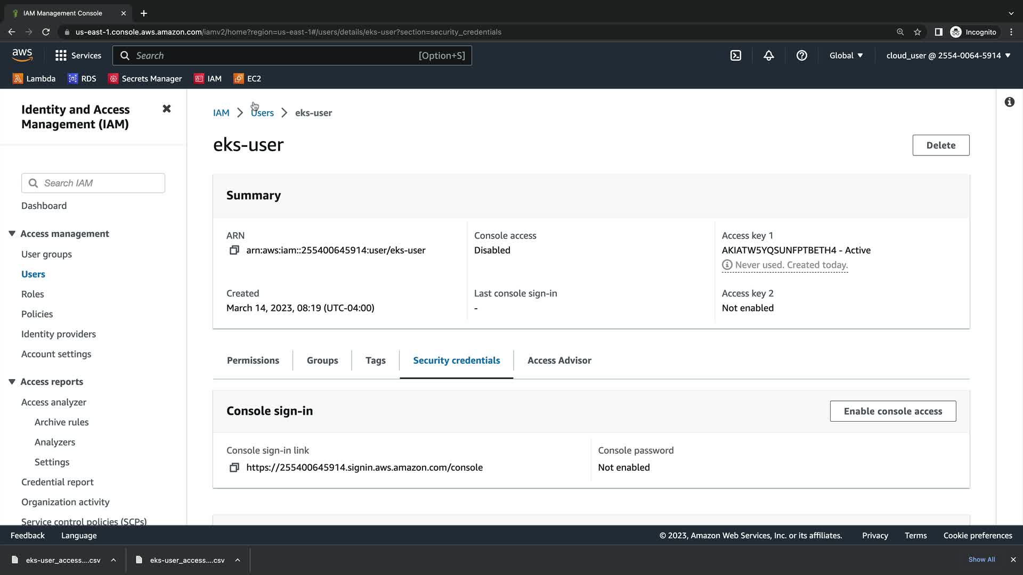The height and width of the screenshot is (575, 1023).
Task: Open the Lambda bookmark shortcut
Action: pos(35,79)
